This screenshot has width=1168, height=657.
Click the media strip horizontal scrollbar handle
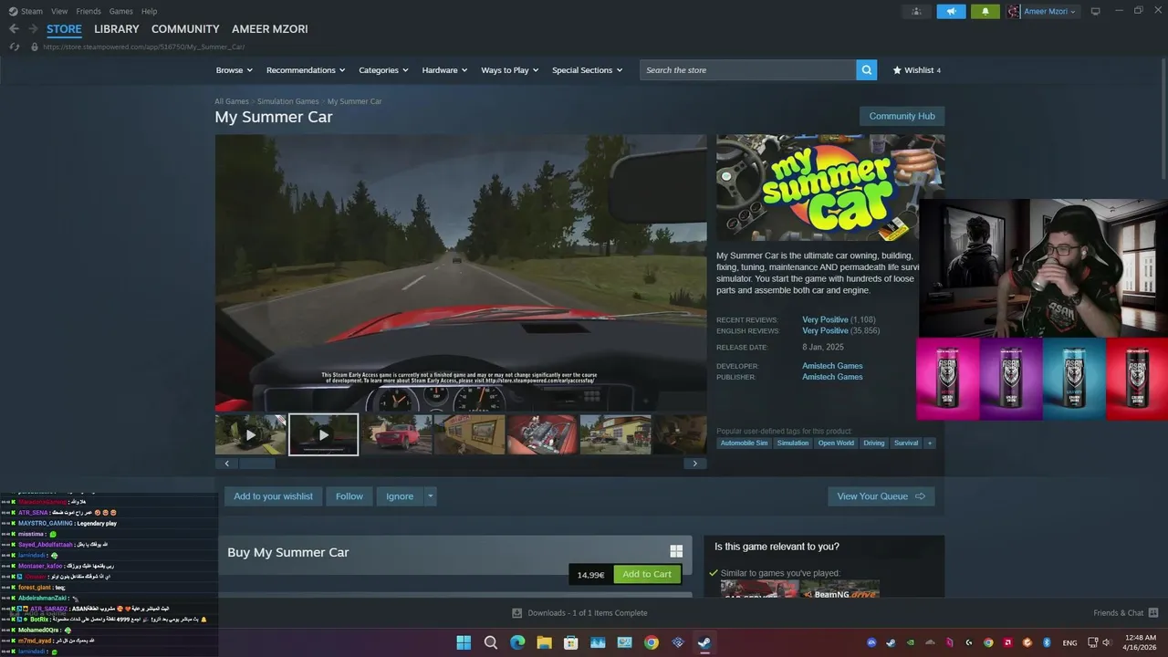tap(257, 464)
